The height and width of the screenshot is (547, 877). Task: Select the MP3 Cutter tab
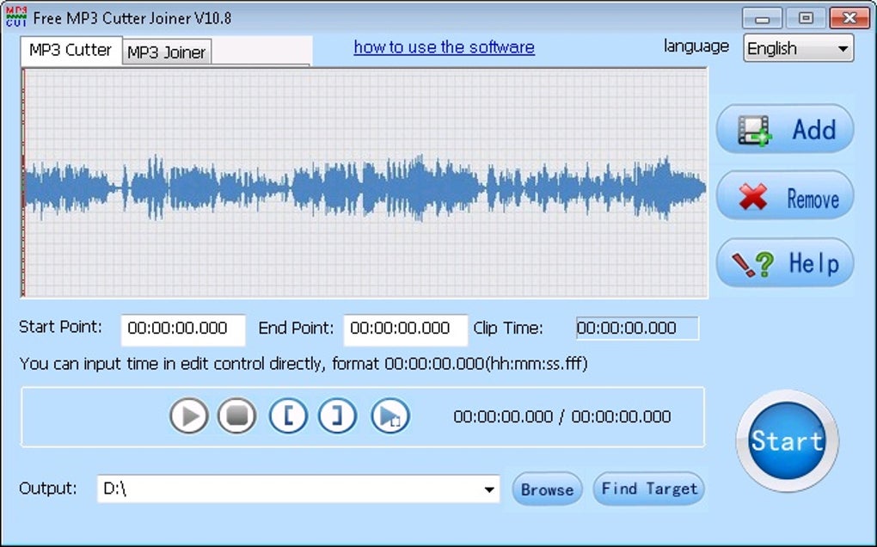pos(71,51)
